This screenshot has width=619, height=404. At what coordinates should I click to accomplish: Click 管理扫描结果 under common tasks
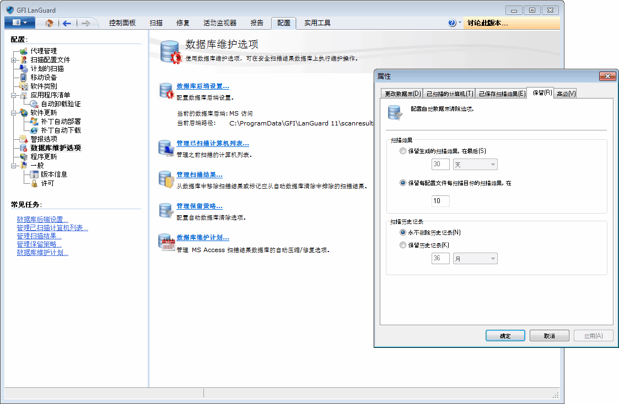pyautogui.click(x=39, y=236)
